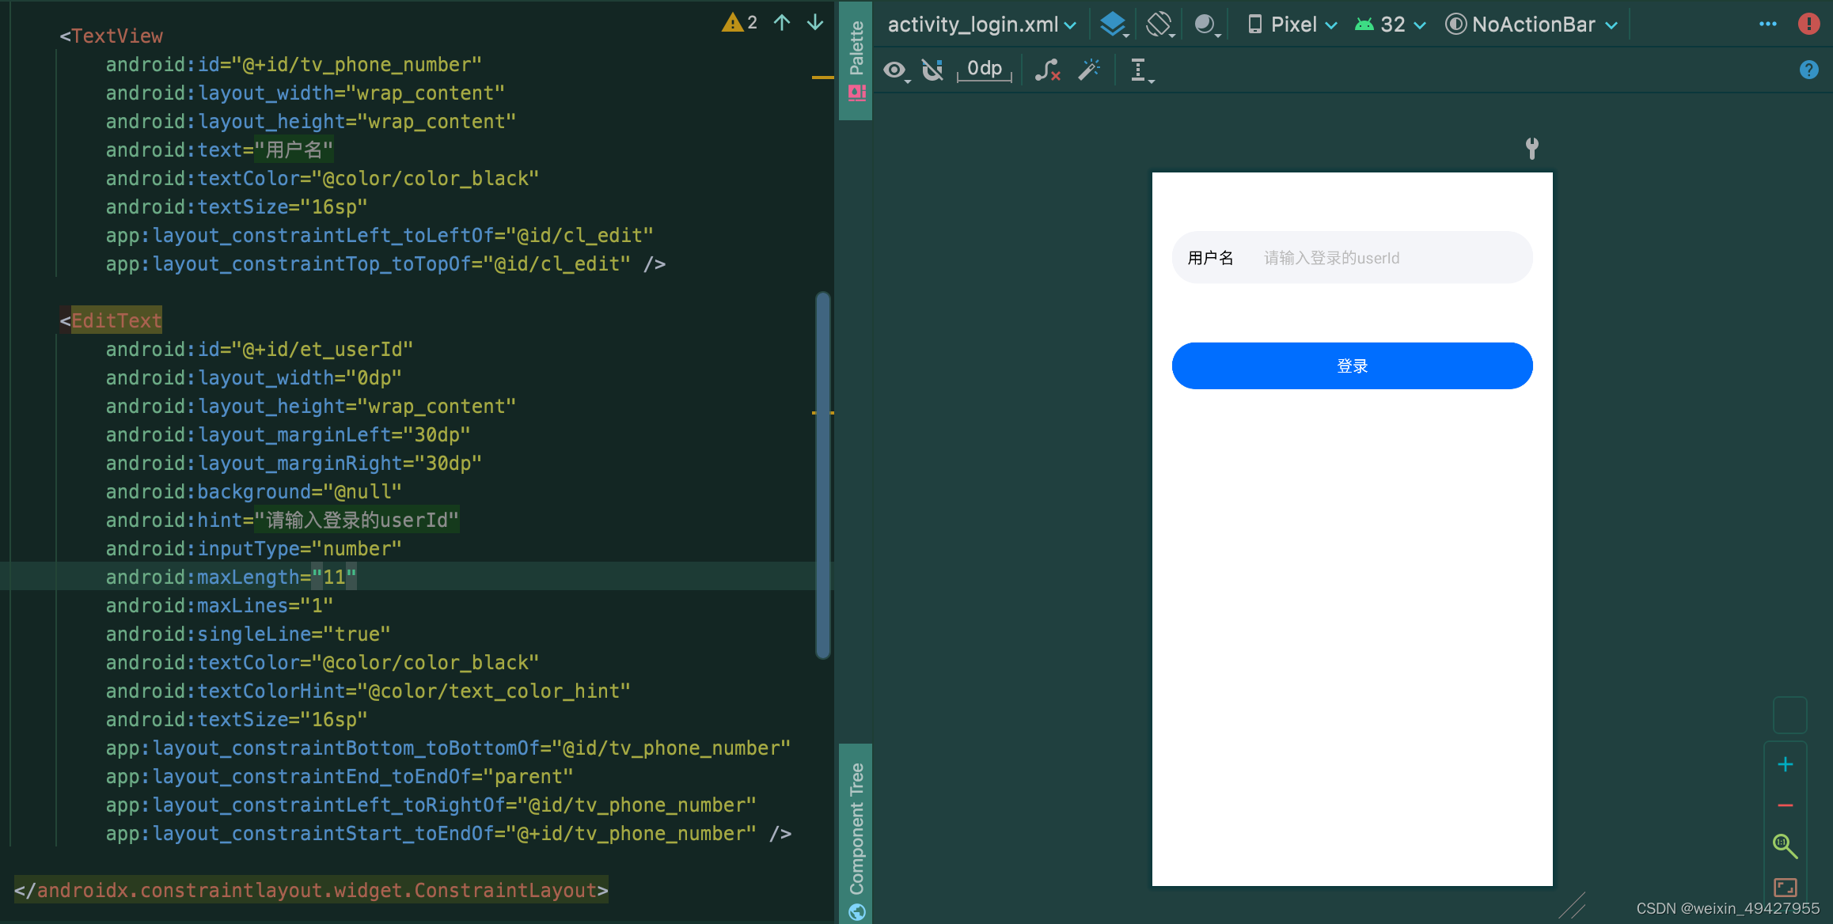Open the Component Tree side tab
Image resolution: width=1833 pixels, height=924 pixels.
(x=856, y=831)
